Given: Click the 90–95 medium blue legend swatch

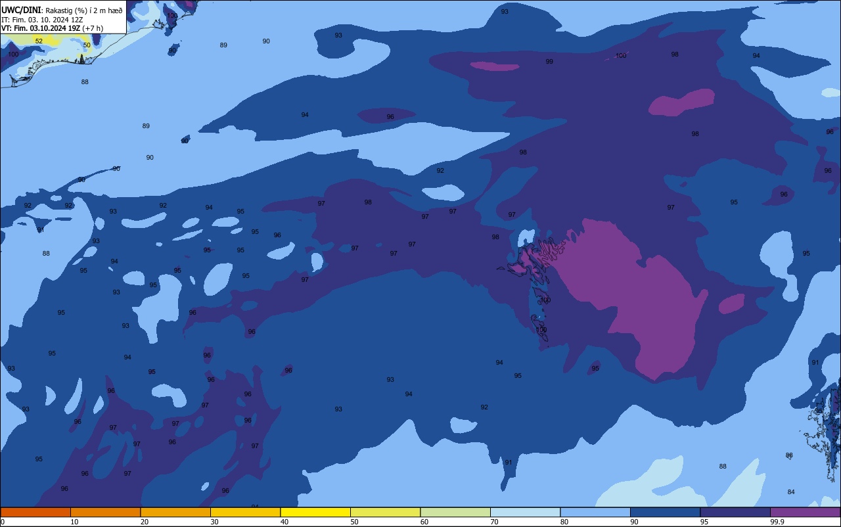Looking at the screenshot, I should pos(665,513).
